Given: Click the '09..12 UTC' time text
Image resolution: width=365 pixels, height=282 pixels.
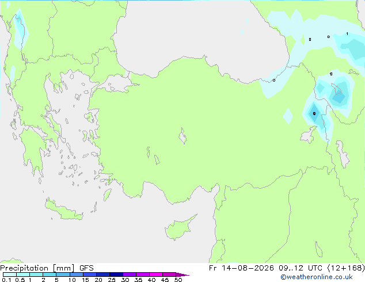Looking at the screenshot, I should pos(301,268).
